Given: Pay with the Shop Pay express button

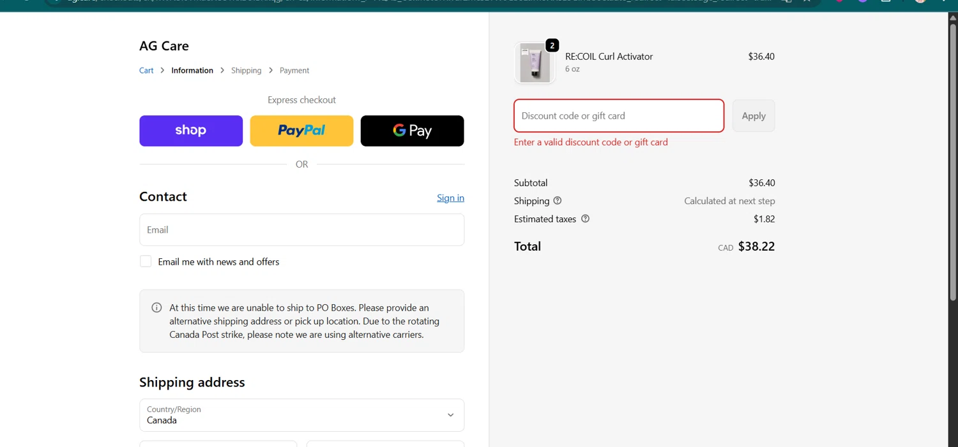Looking at the screenshot, I should click(x=191, y=131).
